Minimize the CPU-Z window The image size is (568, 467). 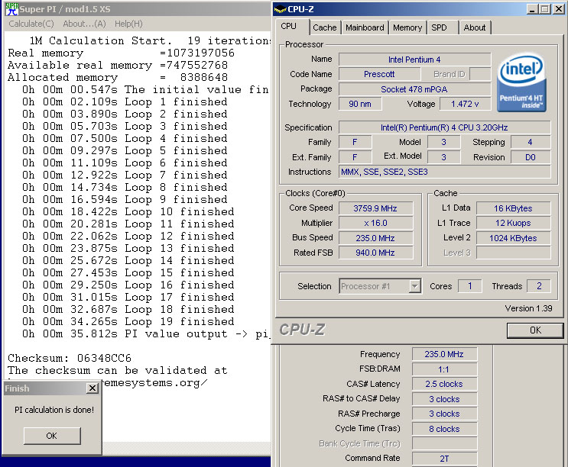tap(531, 9)
